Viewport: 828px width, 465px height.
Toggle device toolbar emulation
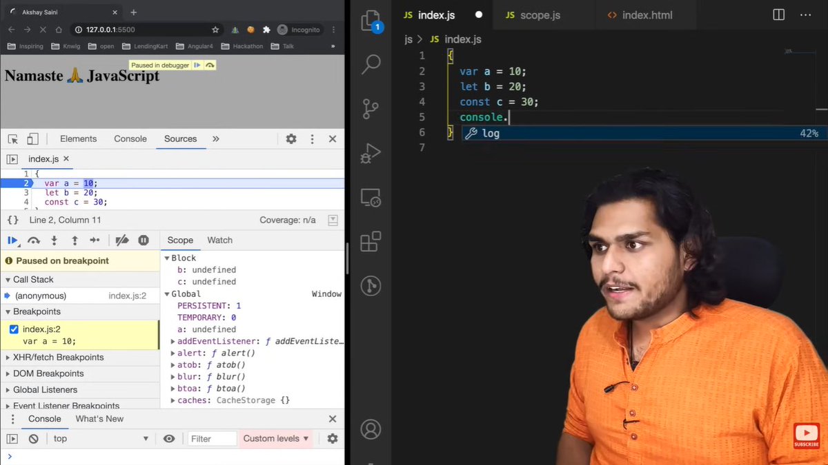[32, 138]
